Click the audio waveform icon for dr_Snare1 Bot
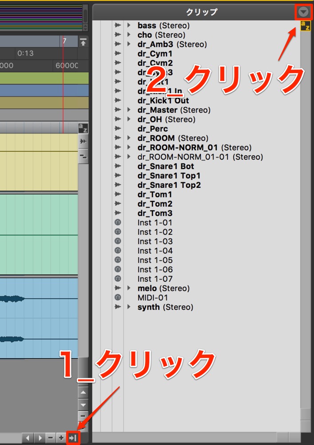This screenshot has height=445, width=314. (x=118, y=166)
